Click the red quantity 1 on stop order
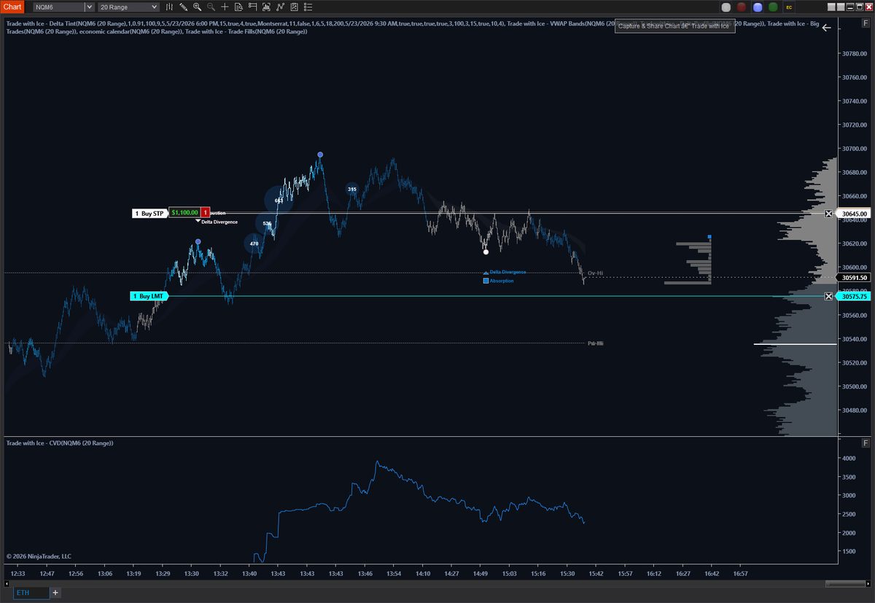Screen dimensions: 875x603 pyautogui.click(x=206, y=213)
